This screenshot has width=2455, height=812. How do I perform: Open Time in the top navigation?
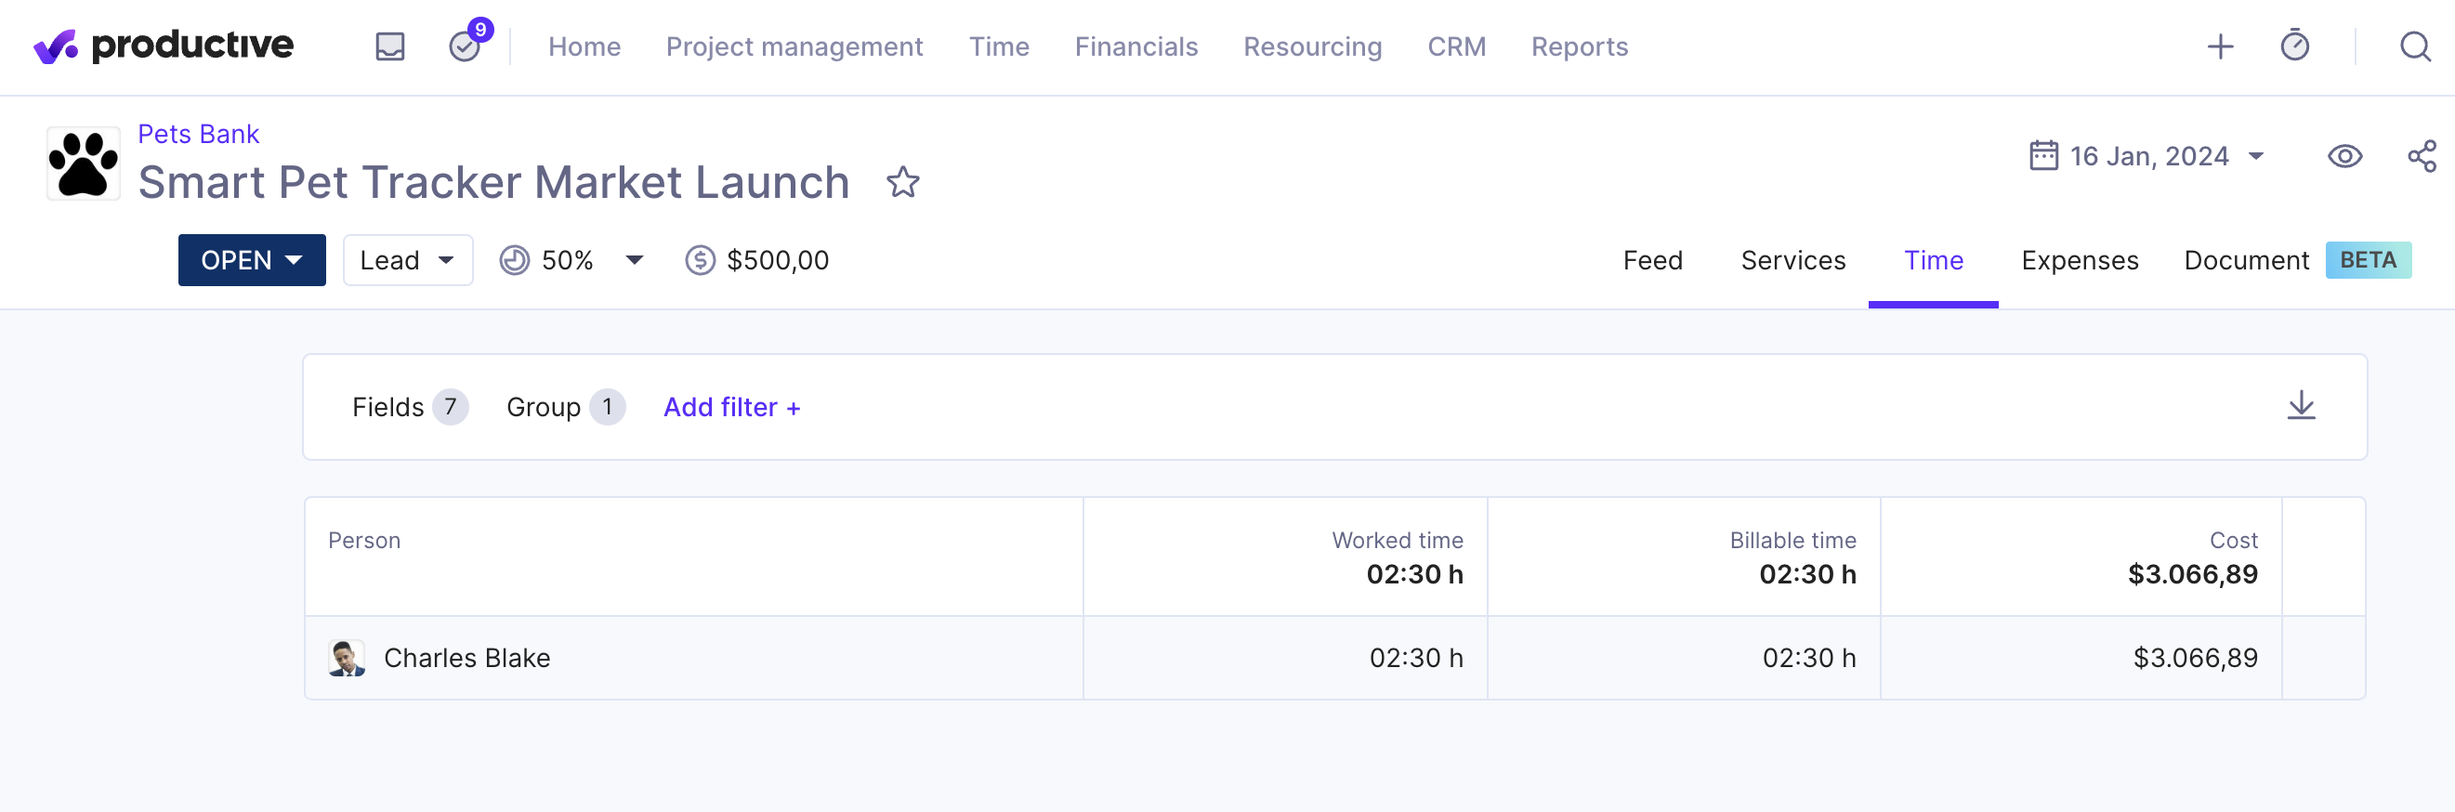(x=999, y=46)
